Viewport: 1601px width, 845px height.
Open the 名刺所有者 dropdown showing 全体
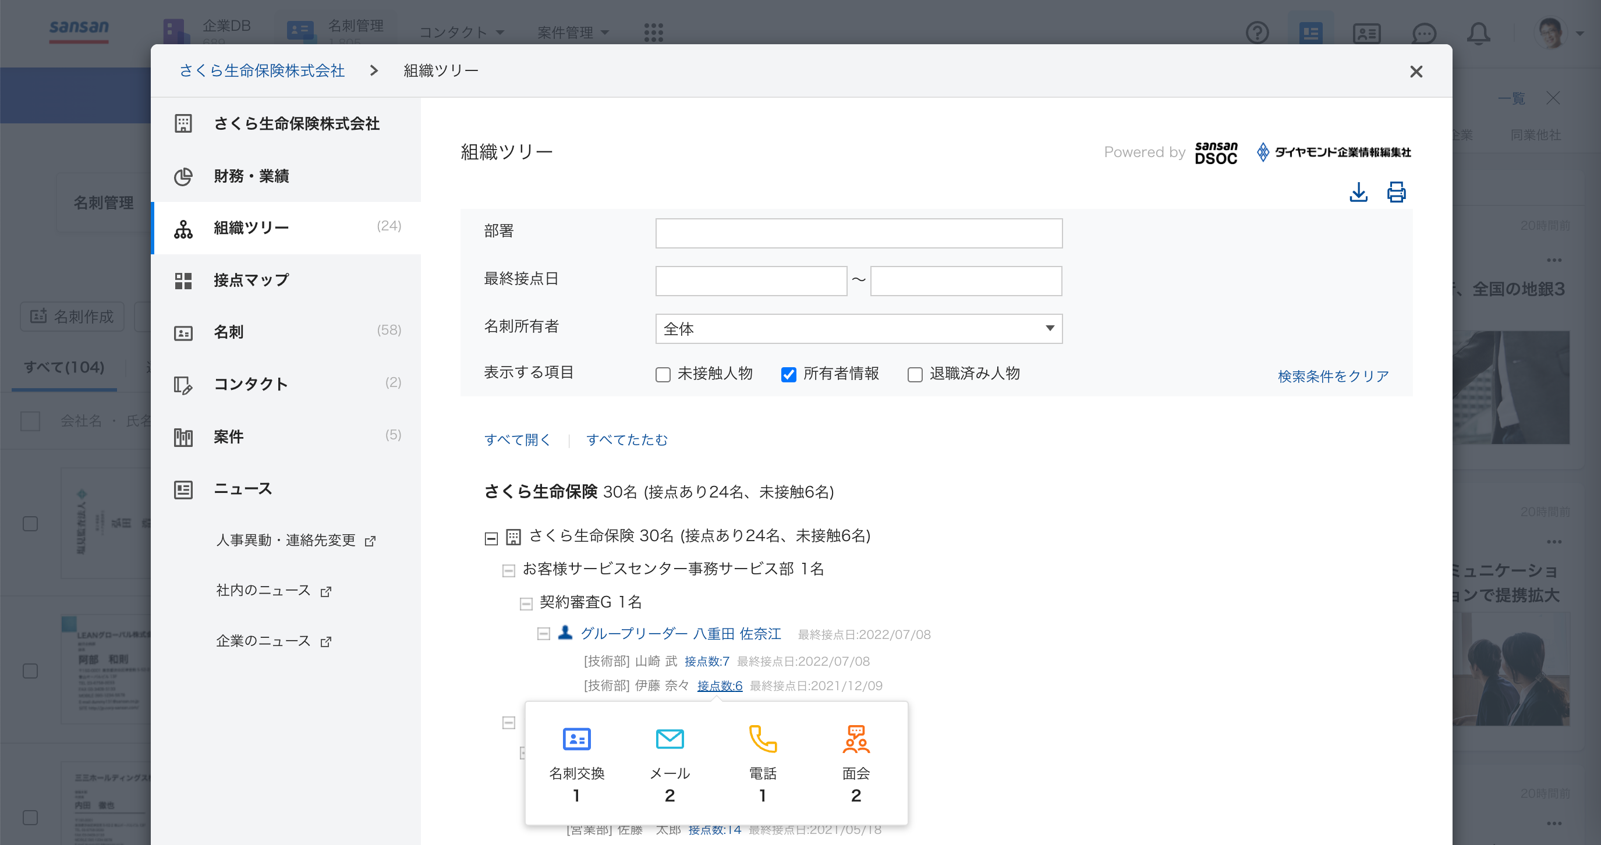pyautogui.click(x=859, y=329)
